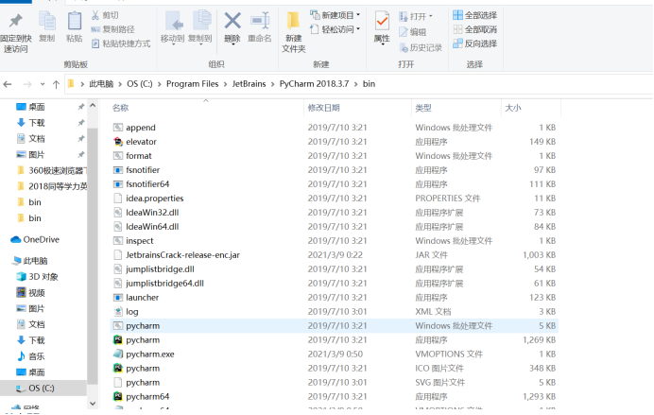Click the Cut scissors icon
Screen dimensions: 654x415
95,15
